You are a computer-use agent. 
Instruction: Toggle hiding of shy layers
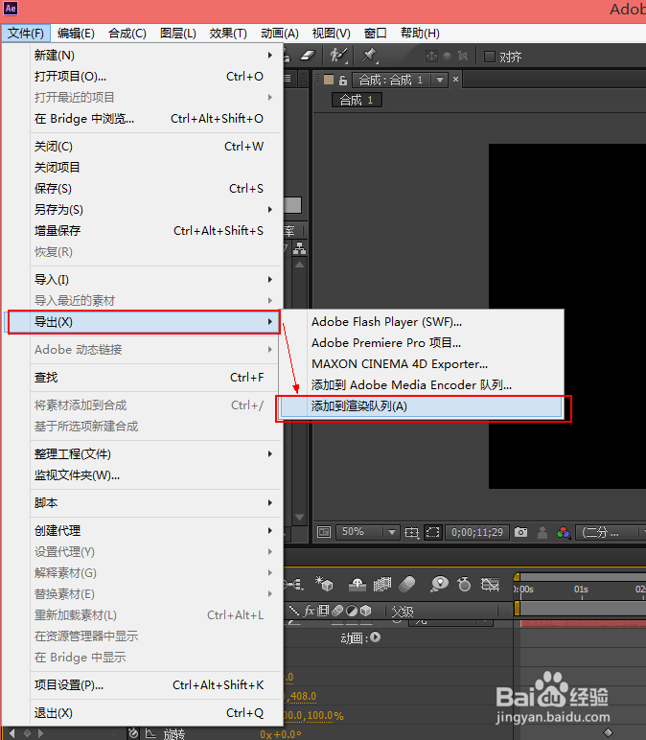coord(358,585)
